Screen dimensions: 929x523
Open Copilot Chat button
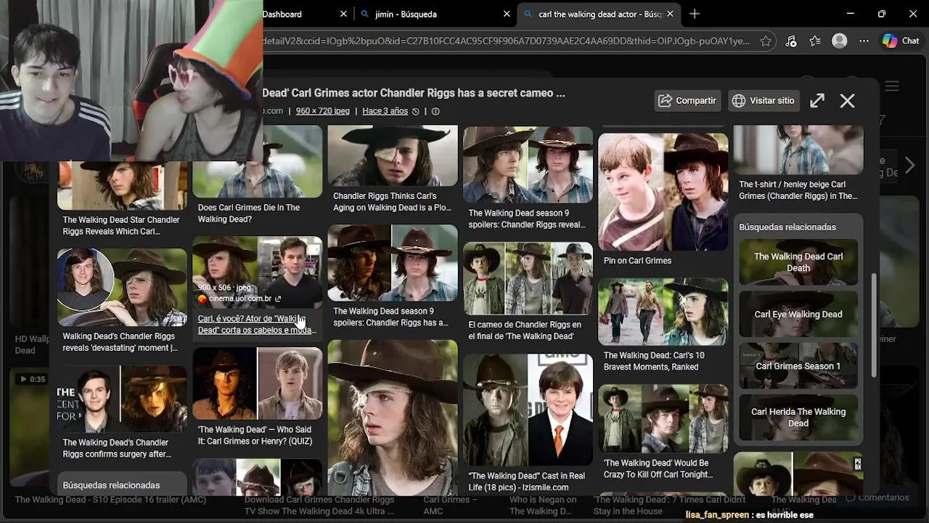(x=901, y=41)
